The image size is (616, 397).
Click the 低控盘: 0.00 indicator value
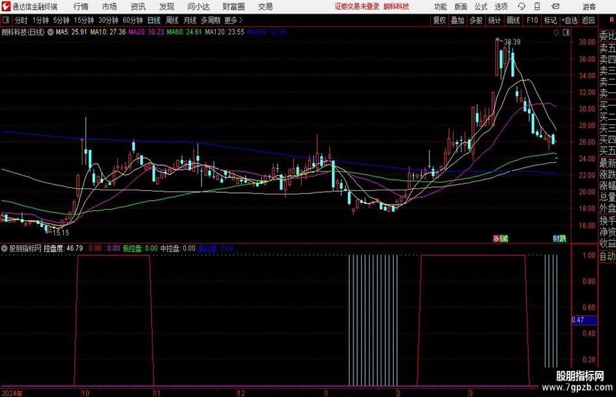140,248
